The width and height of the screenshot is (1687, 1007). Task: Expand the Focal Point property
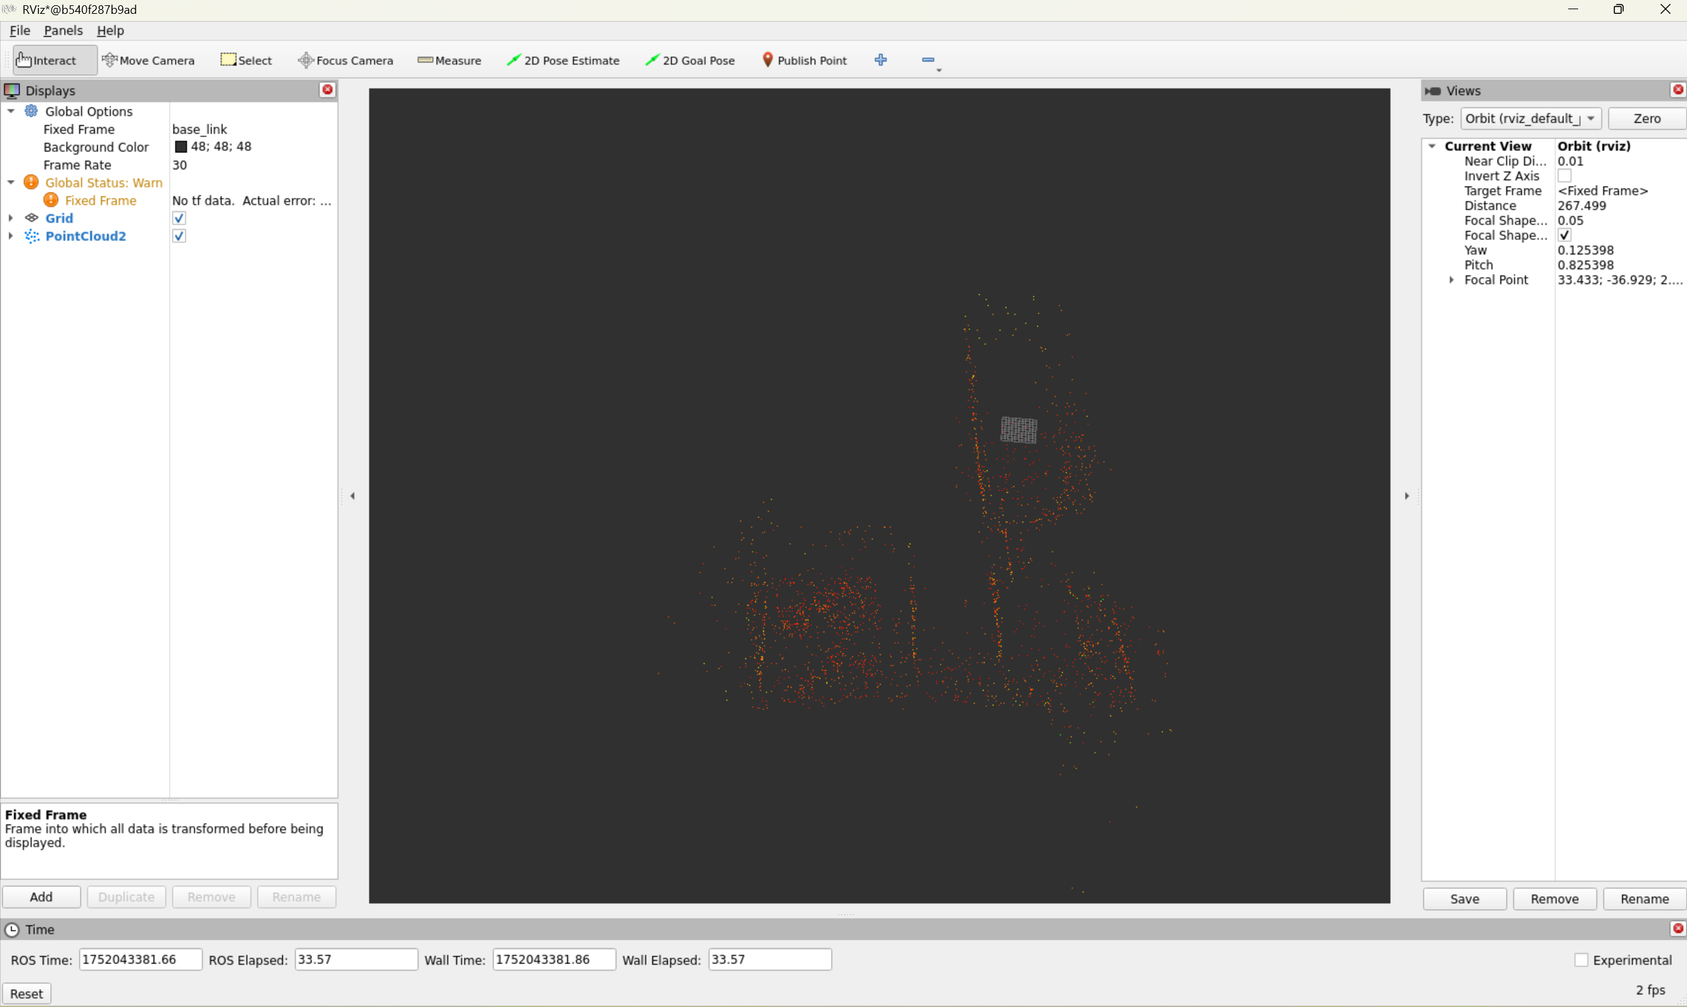(x=1451, y=280)
